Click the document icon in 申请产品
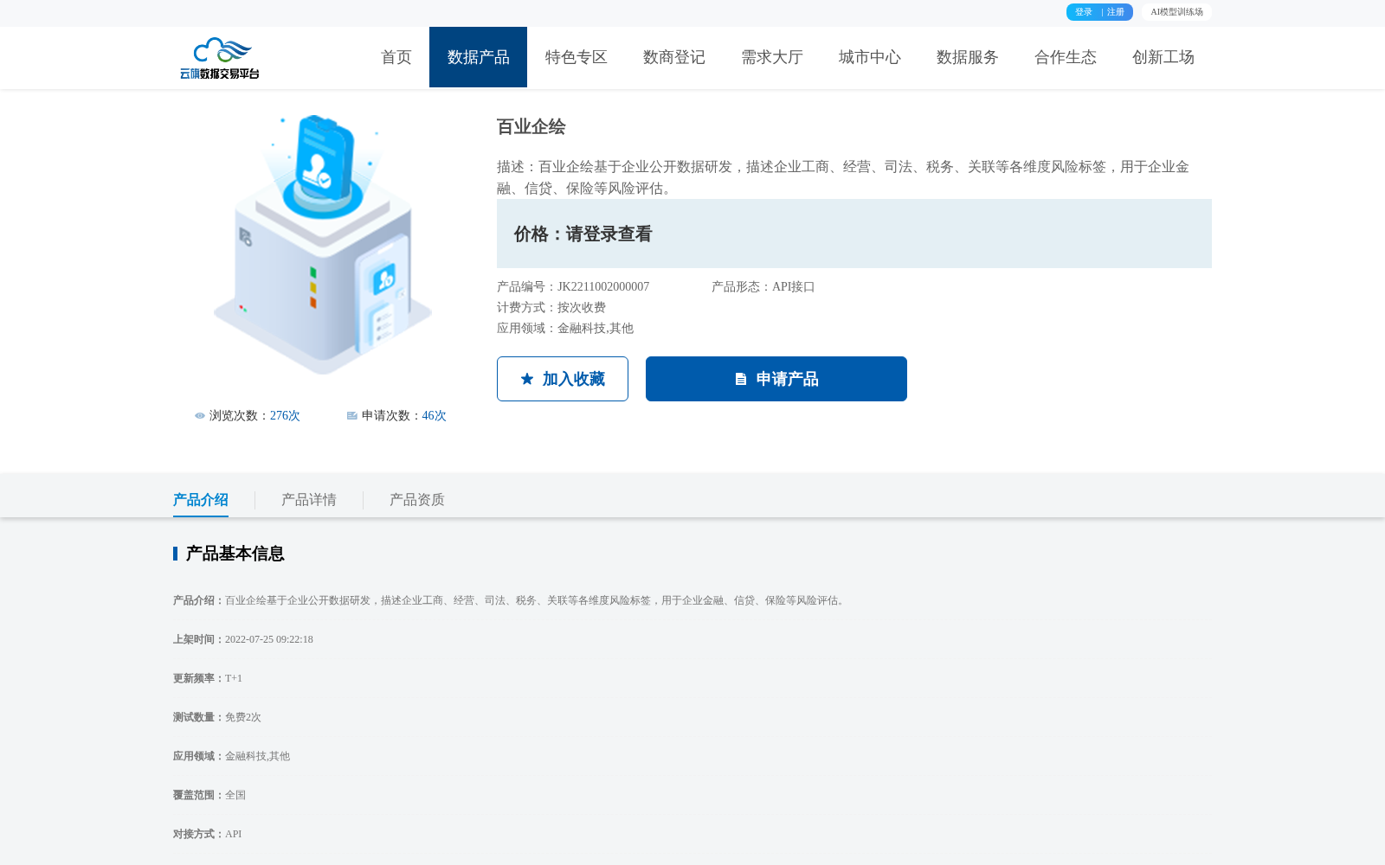This screenshot has height=865, width=1385. [x=741, y=379]
